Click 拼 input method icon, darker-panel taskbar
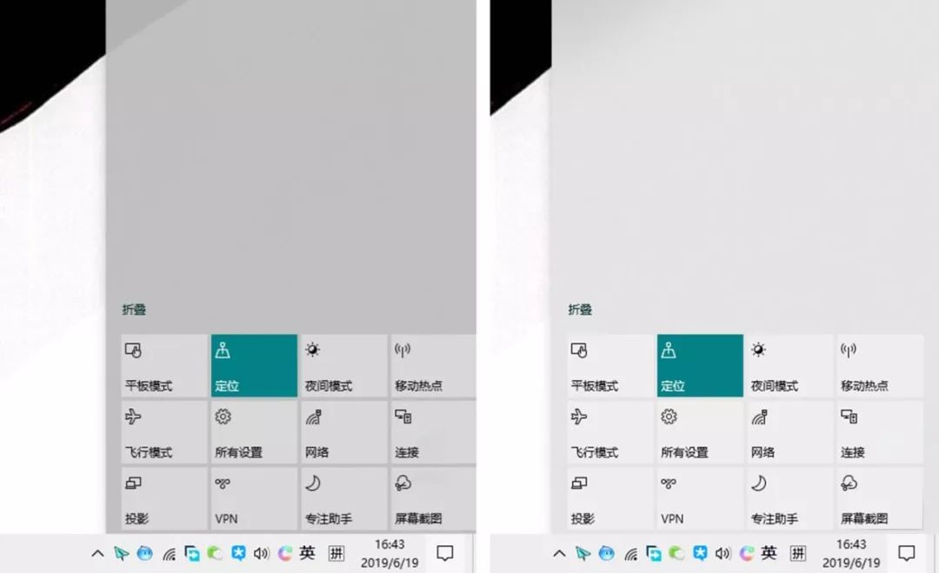This screenshot has height=573, width=939. click(336, 553)
